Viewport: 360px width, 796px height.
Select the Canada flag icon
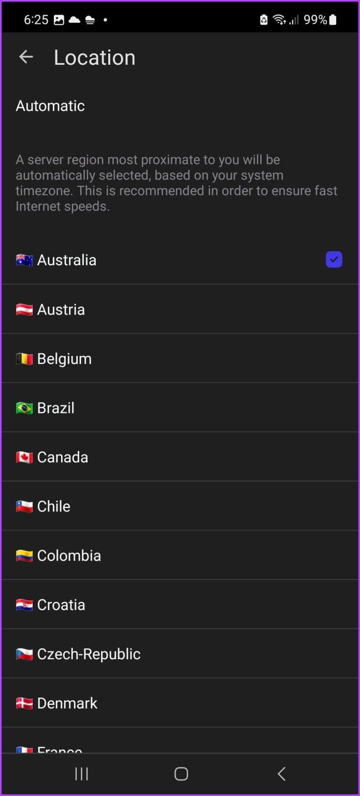23,457
